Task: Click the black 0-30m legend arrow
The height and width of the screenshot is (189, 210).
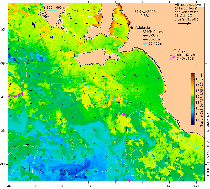Action: 145,35
